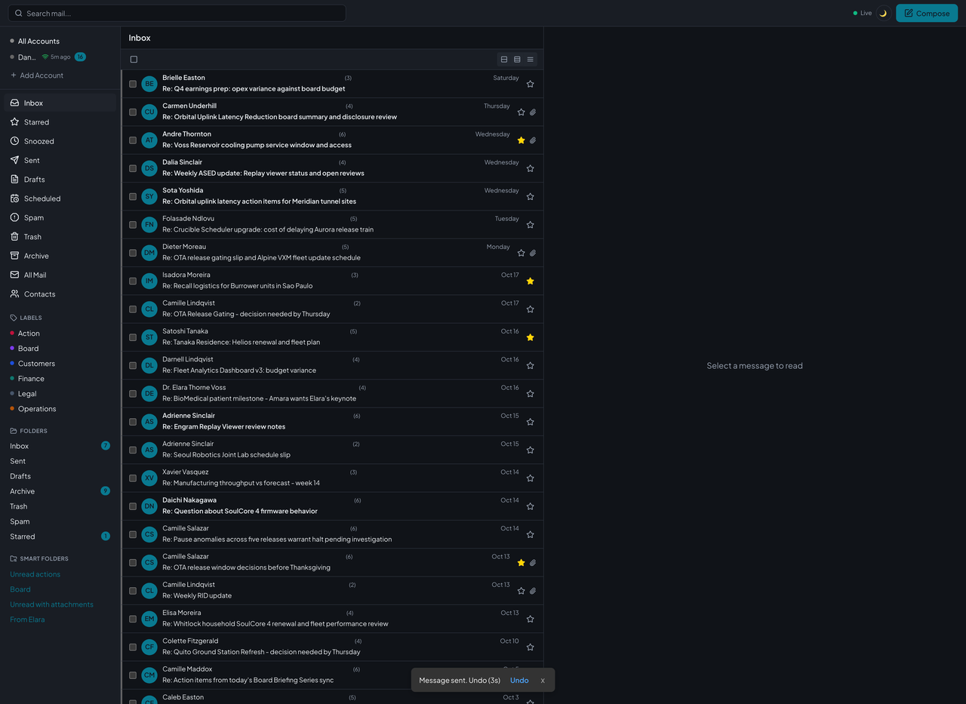Viewport: 966px width, 704px height.
Task: Select the middle list layout icon
Action: coord(517,60)
